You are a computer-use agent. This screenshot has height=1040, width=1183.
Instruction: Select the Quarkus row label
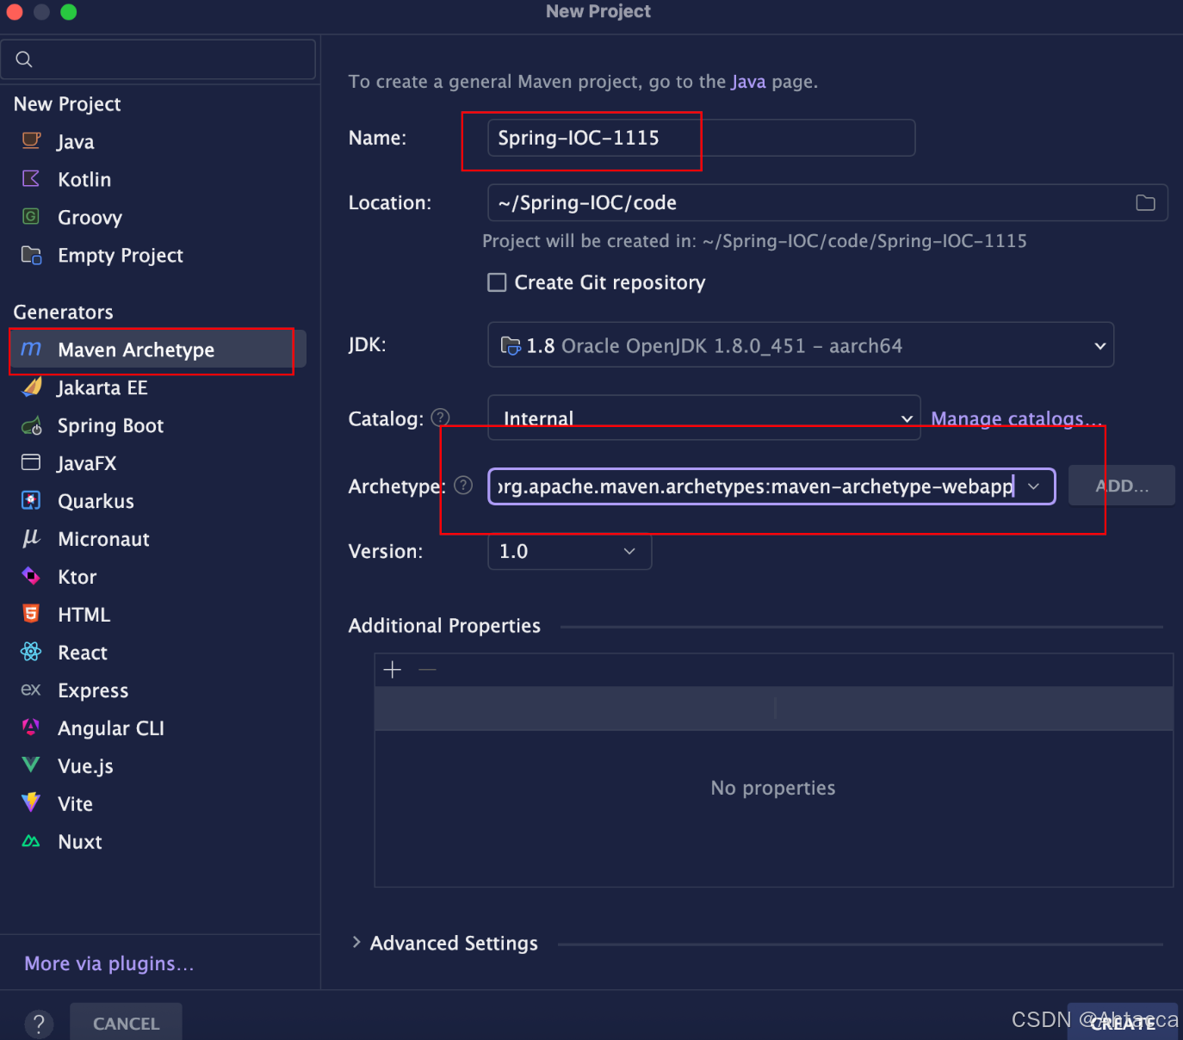coord(96,501)
